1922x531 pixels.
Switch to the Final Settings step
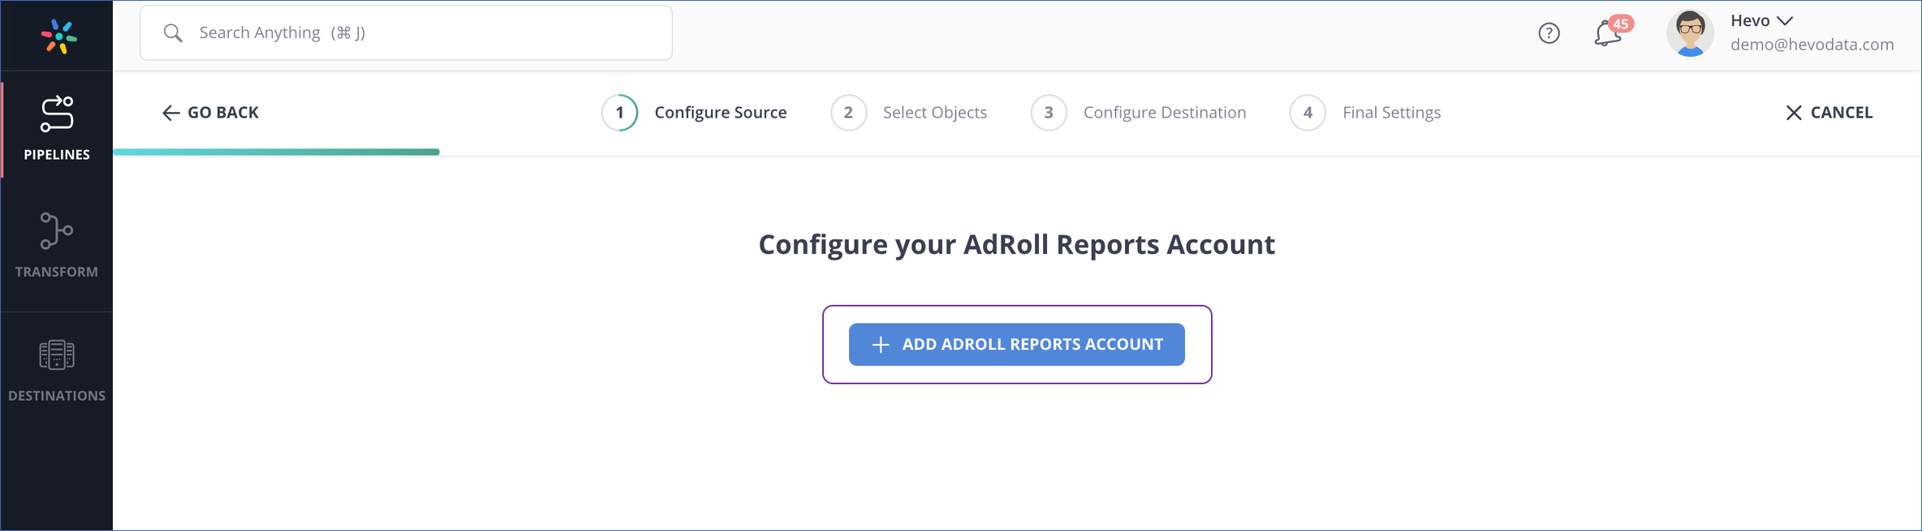point(1391,113)
